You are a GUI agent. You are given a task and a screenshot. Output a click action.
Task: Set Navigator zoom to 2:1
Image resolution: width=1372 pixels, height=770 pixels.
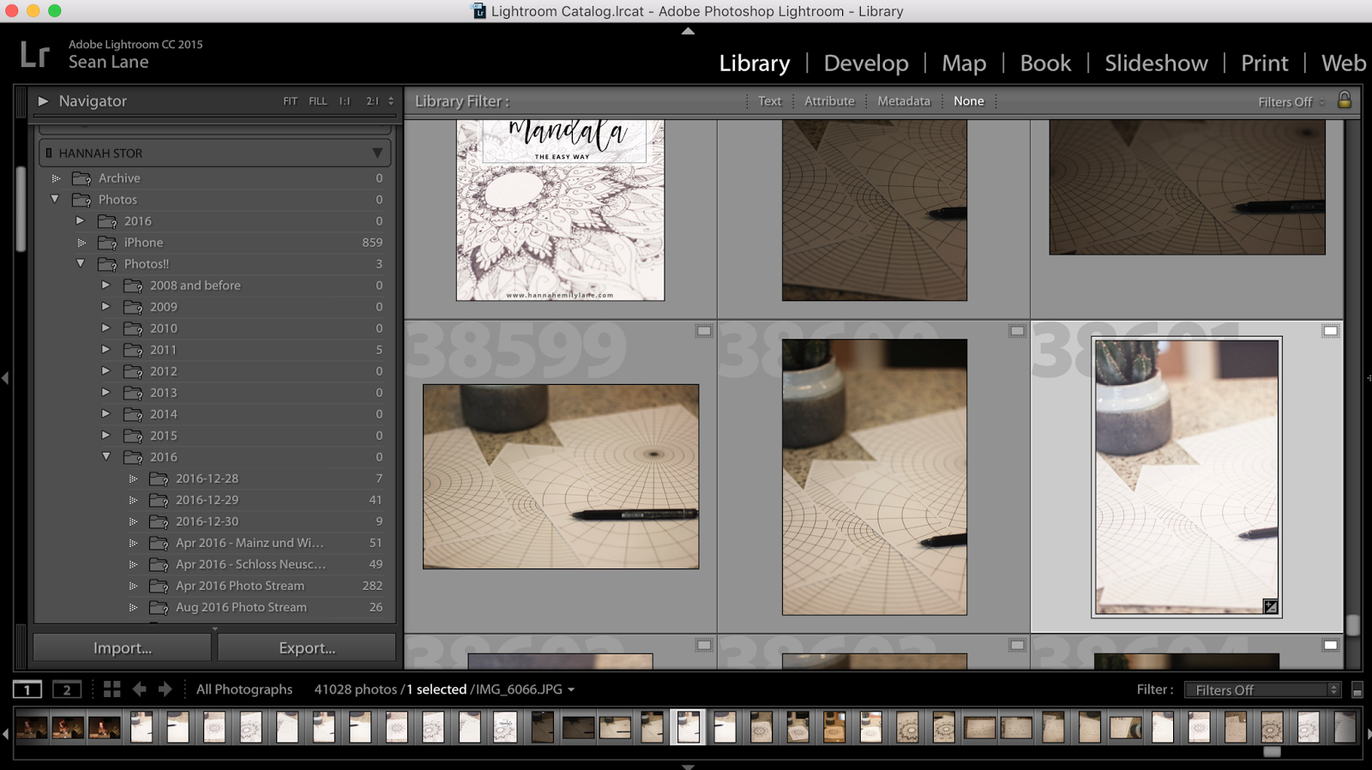[372, 101]
